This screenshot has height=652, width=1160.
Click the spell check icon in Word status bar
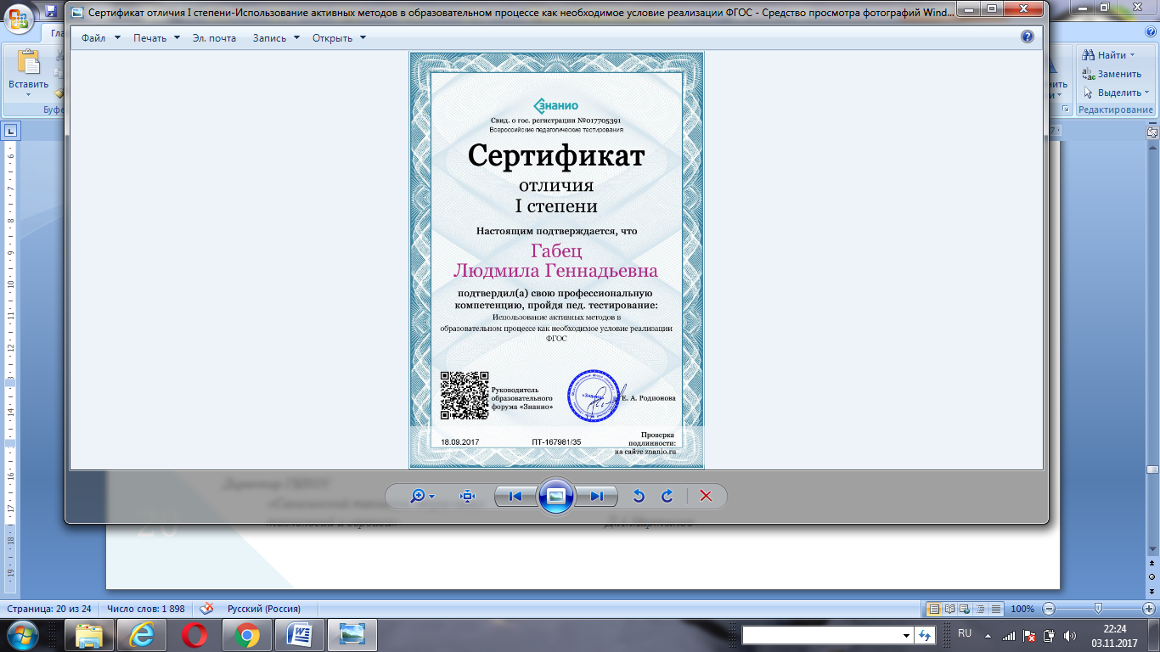click(x=206, y=609)
